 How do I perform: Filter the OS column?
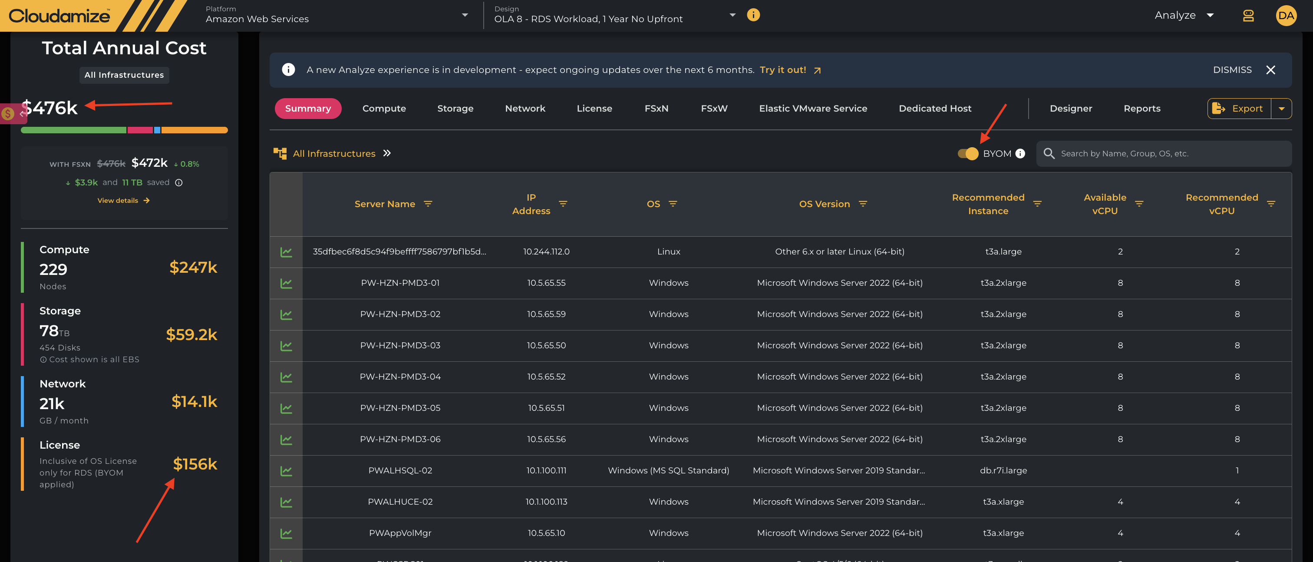(x=672, y=204)
